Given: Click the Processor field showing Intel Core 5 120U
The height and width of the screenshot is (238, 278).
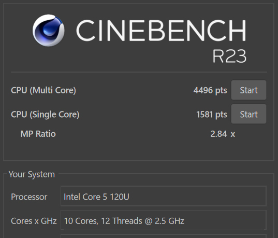Looking at the screenshot, I should [x=163, y=196].
